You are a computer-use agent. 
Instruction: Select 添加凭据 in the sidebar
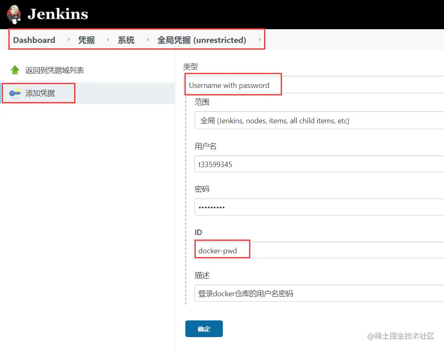pos(40,93)
